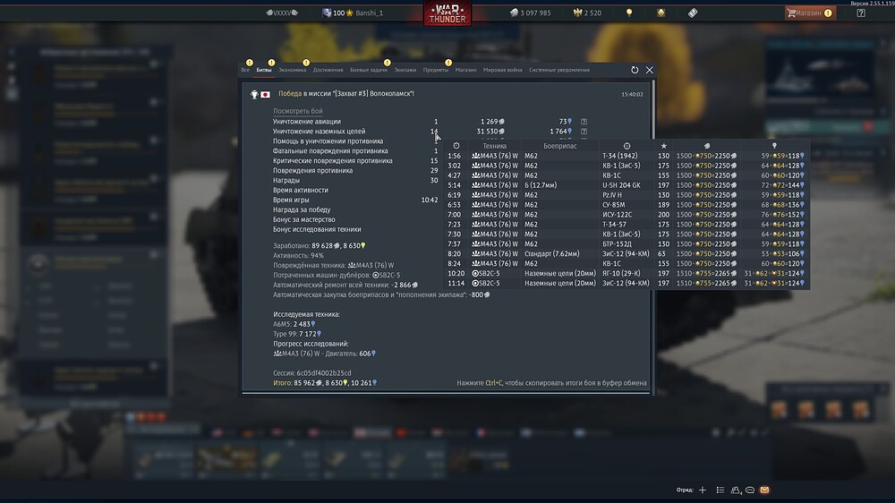Open the orange mail envelope icon
Screen dimensions: 895x503
point(765,490)
